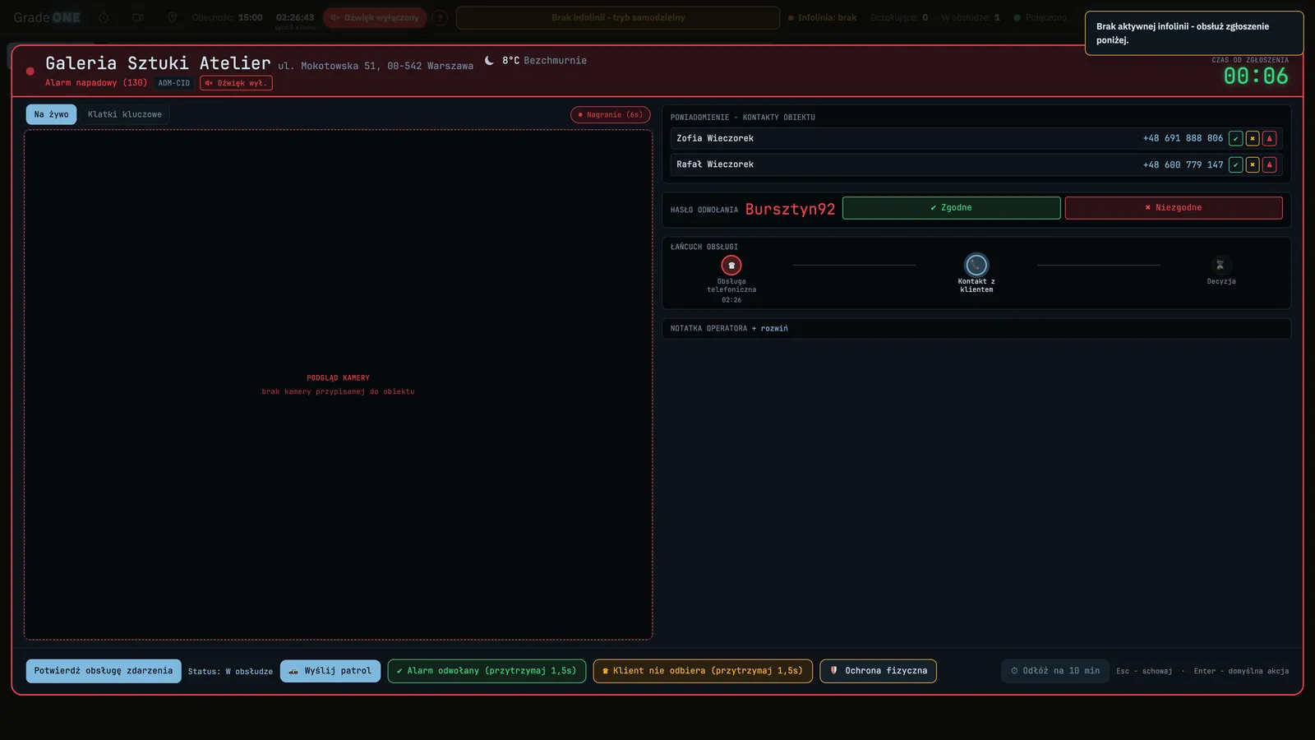Click the moon weather icon beside 8°C

click(489, 60)
